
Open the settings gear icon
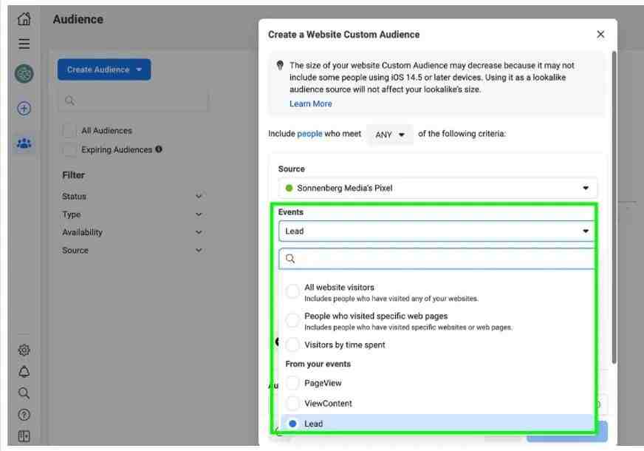[24, 350]
